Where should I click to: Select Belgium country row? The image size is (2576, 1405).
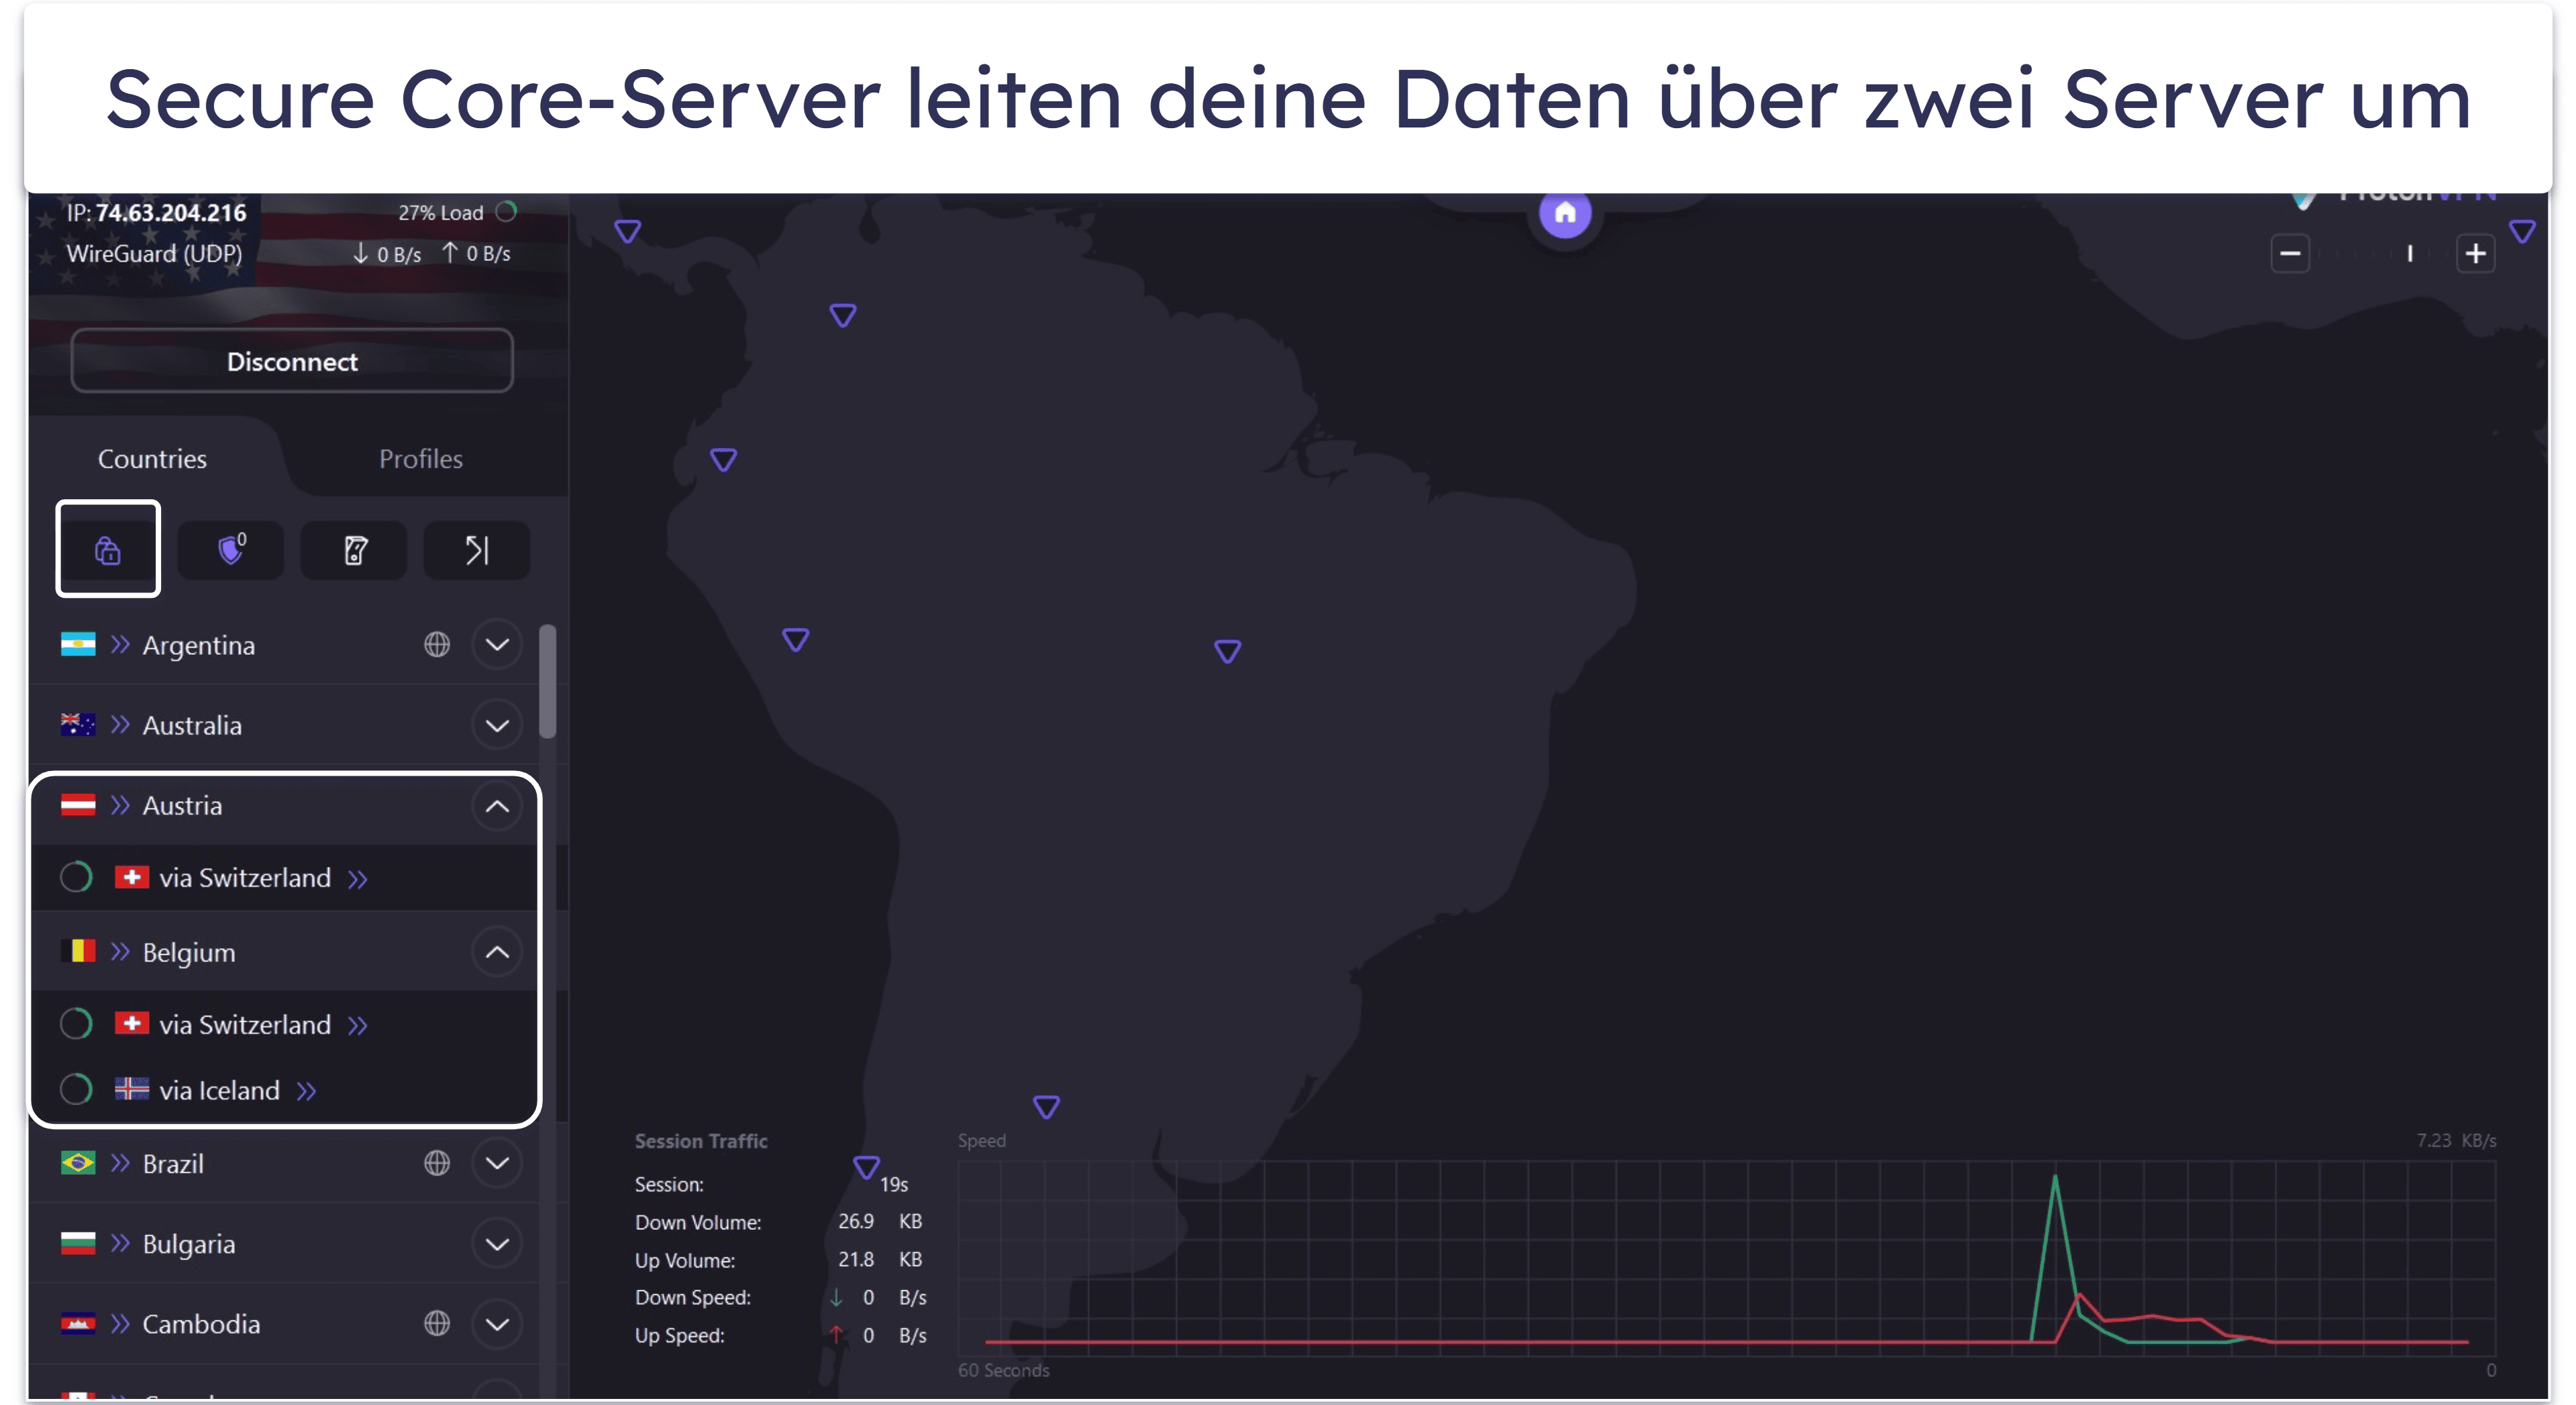tap(285, 952)
